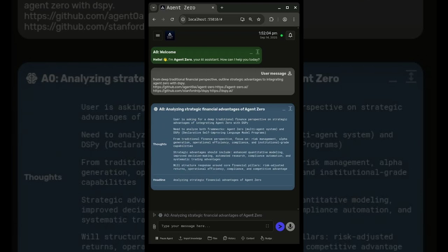Expand the A0: Welcome message fully
Image resolution: width=448 pixels, height=252 pixels.
click(258, 52)
